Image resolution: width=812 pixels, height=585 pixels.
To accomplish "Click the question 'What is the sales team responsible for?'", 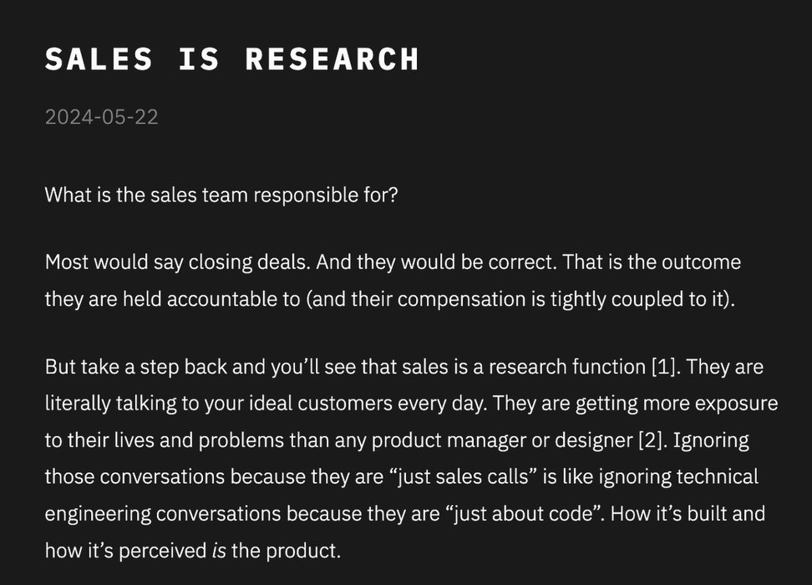I will [221, 196].
